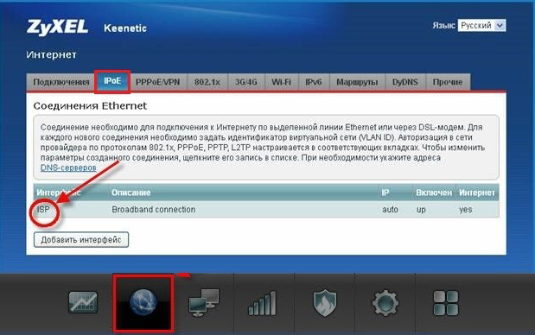Open the system settings gear icon
535x335 pixels.
click(385, 303)
